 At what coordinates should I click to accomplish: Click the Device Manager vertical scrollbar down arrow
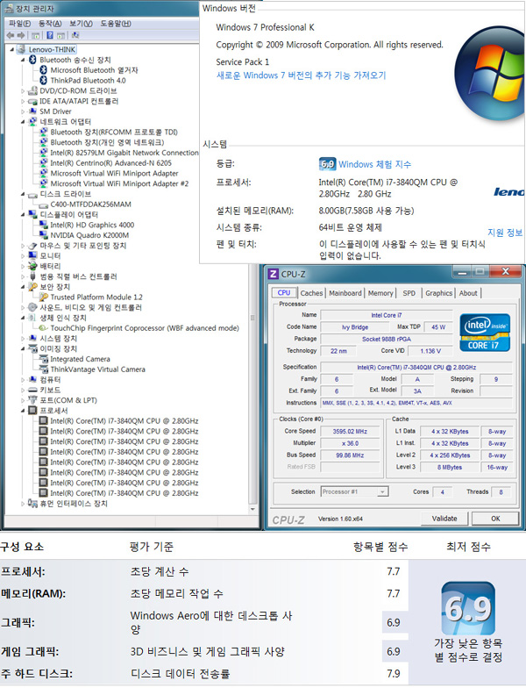point(252,509)
